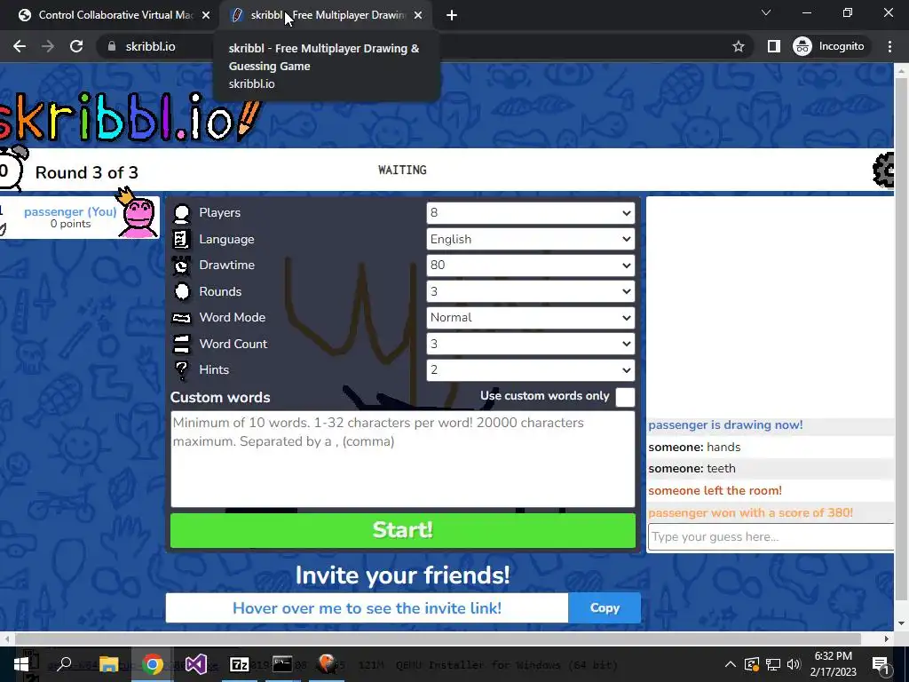Click the round timer clock icon
This screenshot has width=909, height=682.
point(12,169)
